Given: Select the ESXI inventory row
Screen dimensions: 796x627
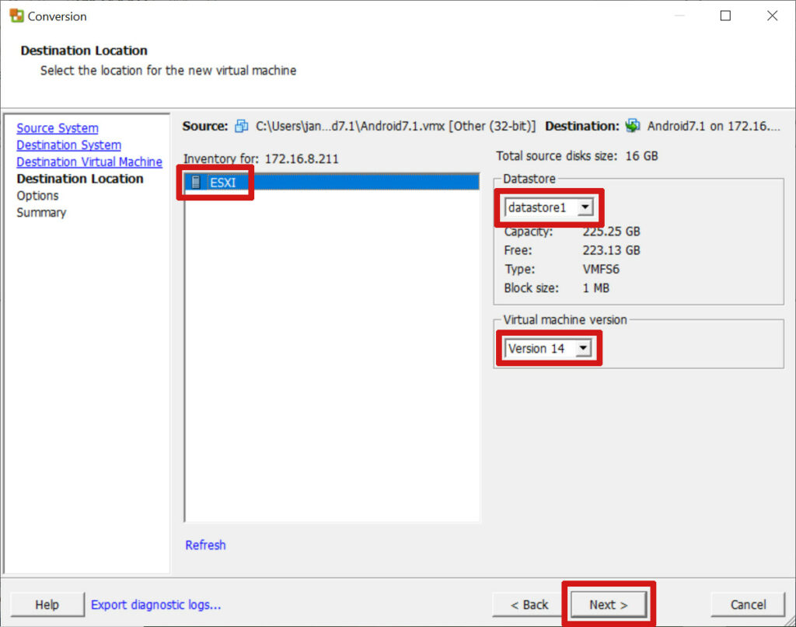Looking at the screenshot, I should click(332, 182).
